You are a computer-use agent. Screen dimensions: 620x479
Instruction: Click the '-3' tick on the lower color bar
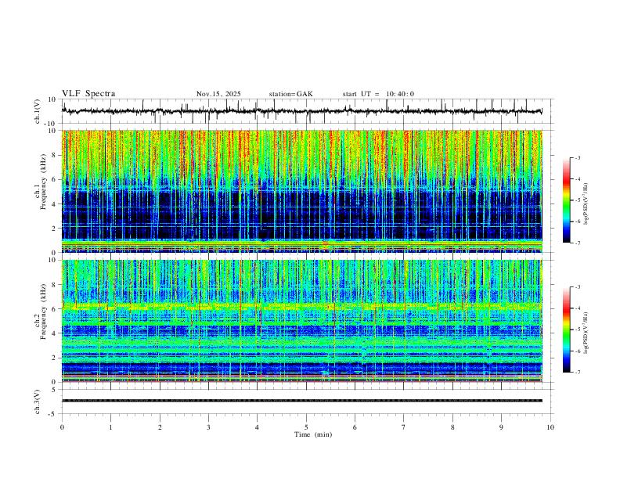pos(578,287)
